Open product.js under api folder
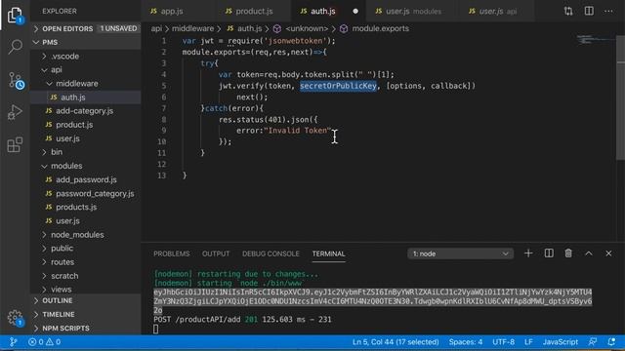Image resolution: width=625 pixels, height=351 pixels. click(86, 125)
